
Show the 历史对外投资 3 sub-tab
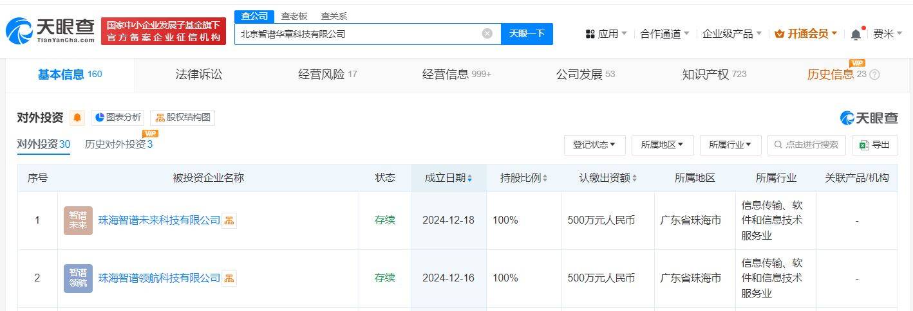[118, 145]
